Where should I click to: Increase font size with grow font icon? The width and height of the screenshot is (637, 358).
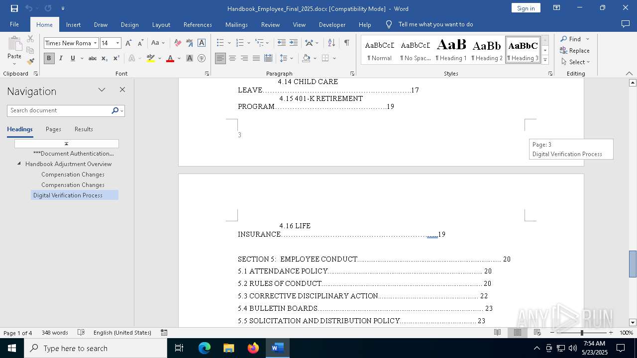(x=129, y=43)
